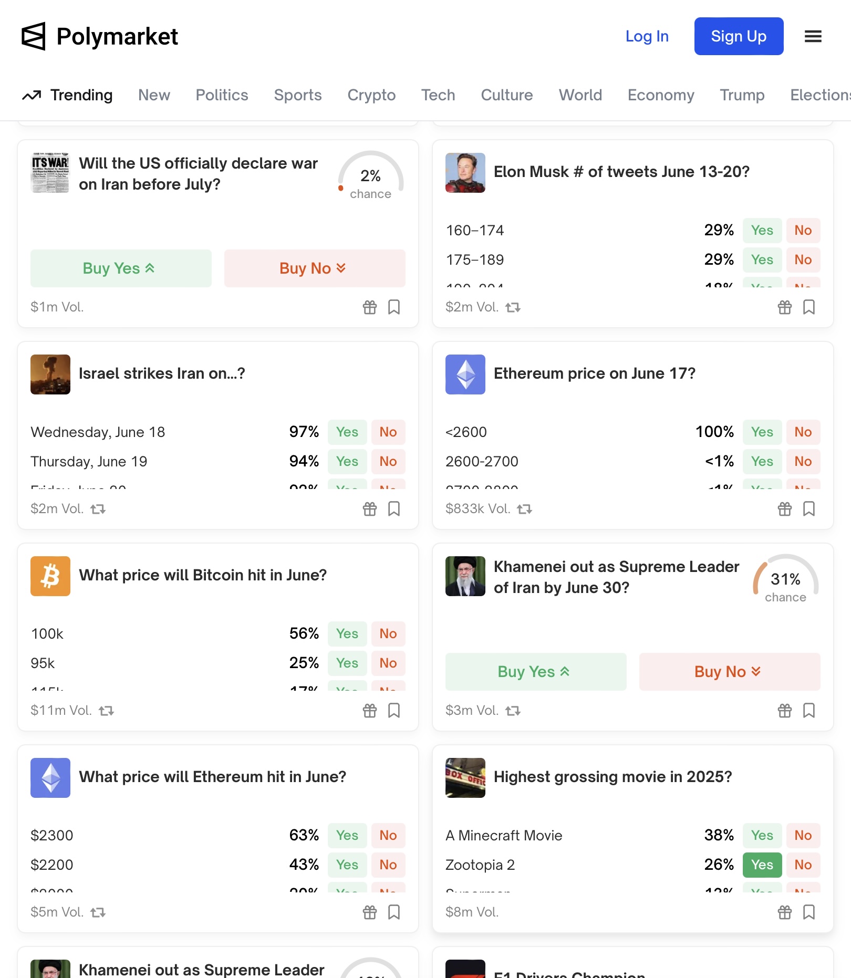851x978 pixels.
Task: Click recurring icon next to $5m Vol.
Action: [98, 912]
